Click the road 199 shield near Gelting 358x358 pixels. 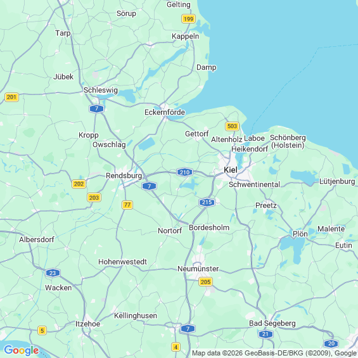pos(188,19)
